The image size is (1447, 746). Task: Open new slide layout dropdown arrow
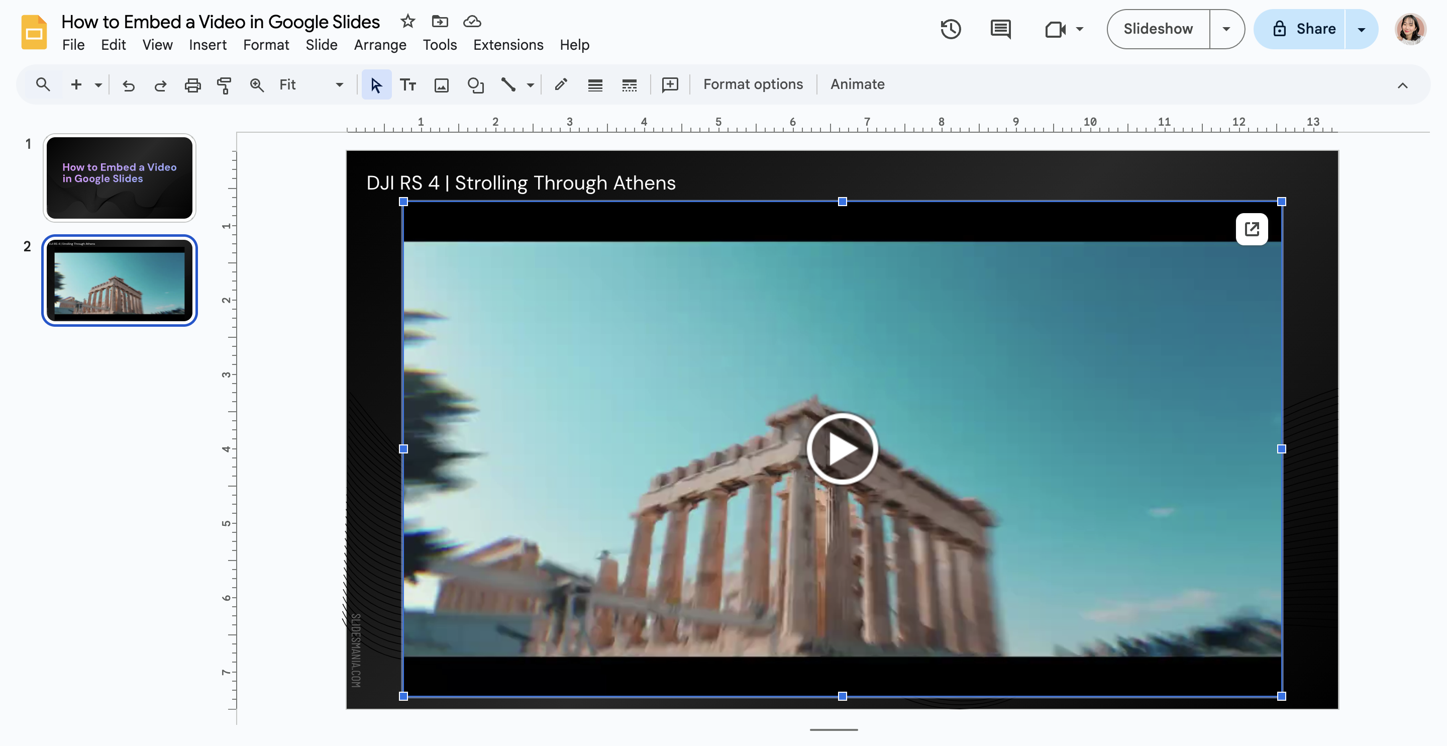[98, 85]
